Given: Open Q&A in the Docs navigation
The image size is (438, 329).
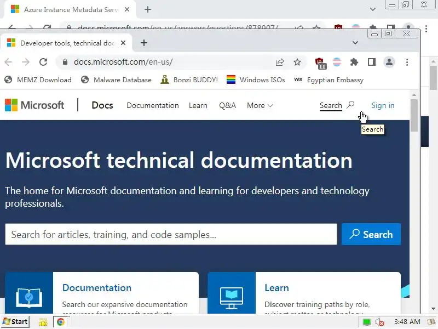Looking at the screenshot, I should pos(227,105).
